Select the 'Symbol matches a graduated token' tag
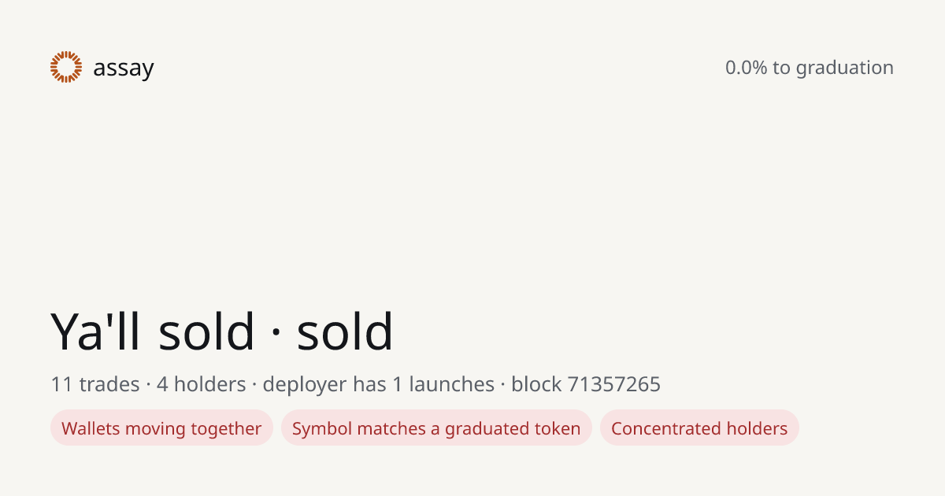 (436, 428)
